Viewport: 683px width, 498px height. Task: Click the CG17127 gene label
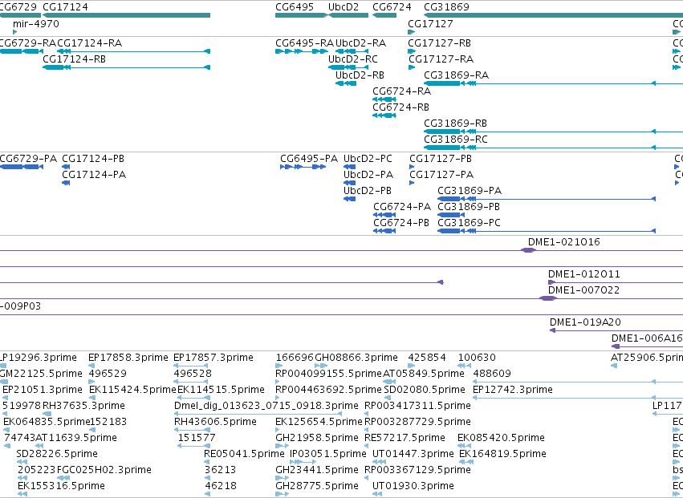[430, 23]
